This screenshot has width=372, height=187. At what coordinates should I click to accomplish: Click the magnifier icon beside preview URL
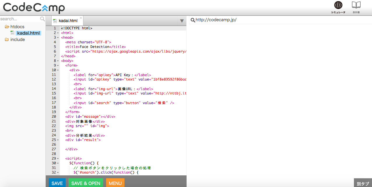point(192,20)
